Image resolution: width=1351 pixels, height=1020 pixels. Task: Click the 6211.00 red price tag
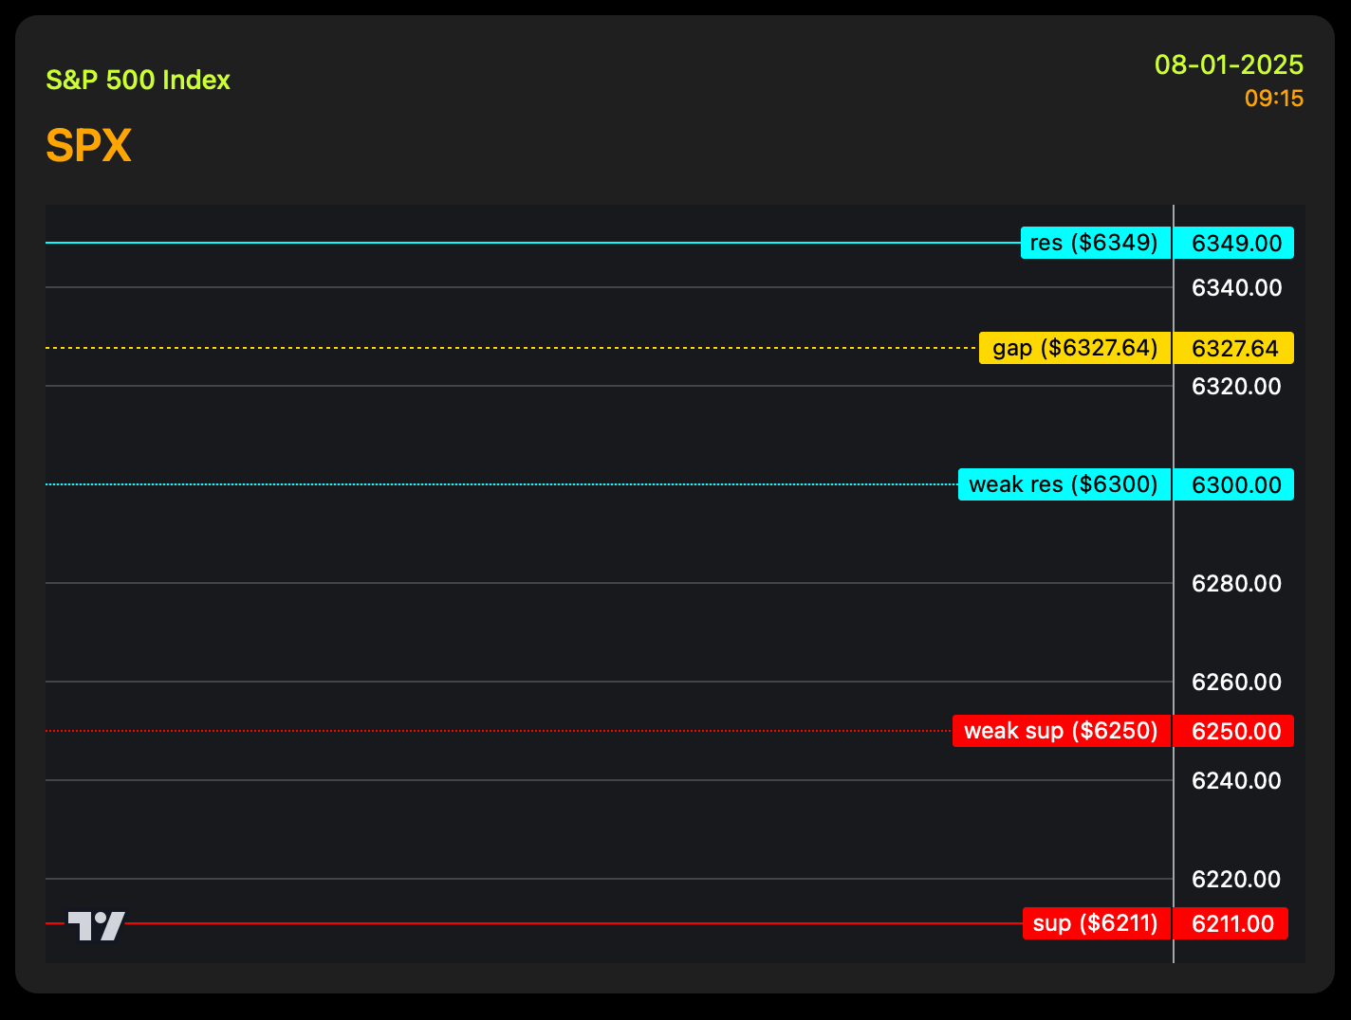(x=1231, y=924)
